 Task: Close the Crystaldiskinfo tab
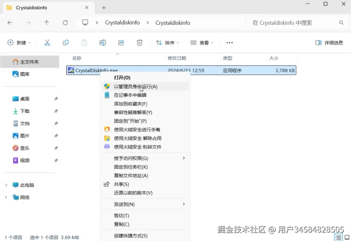click(87, 7)
